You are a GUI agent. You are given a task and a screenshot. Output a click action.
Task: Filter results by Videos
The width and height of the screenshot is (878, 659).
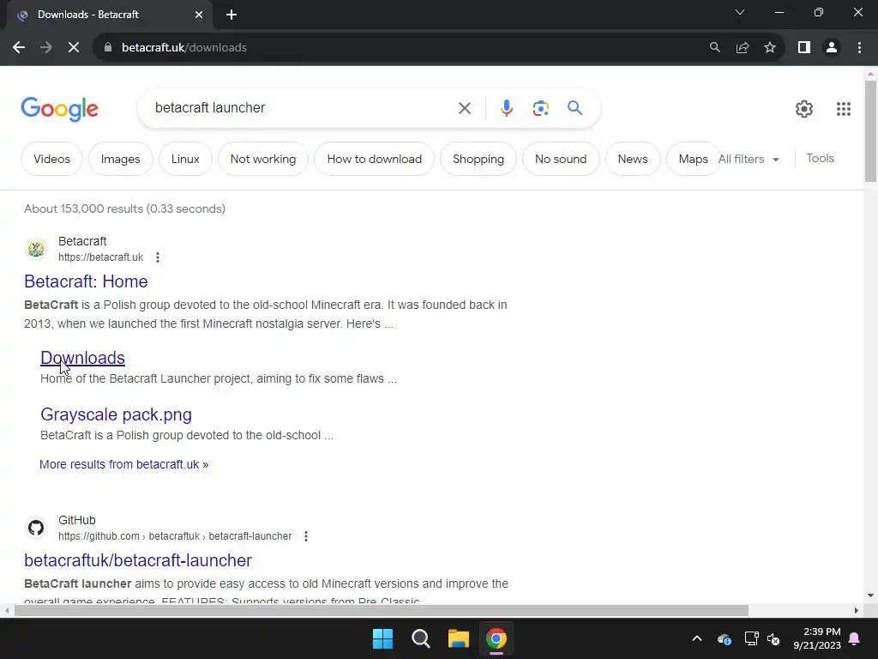point(51,159)
